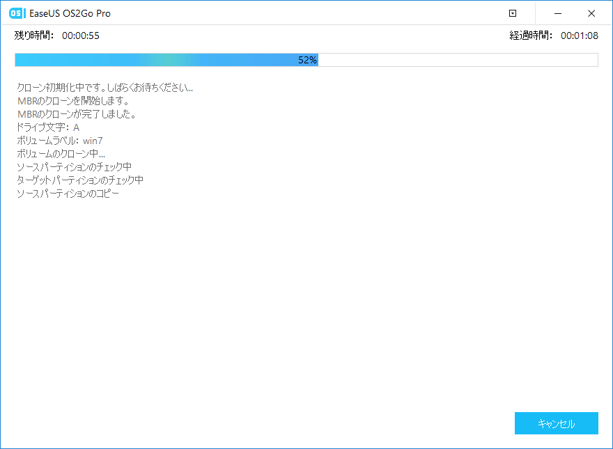Click the small square menu icon in the titlebar
Screen dimensions: 613x449
(x=513, y=13)
